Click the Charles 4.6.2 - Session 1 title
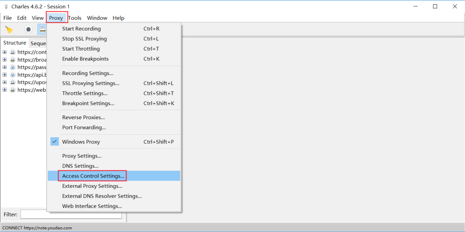 41,6
